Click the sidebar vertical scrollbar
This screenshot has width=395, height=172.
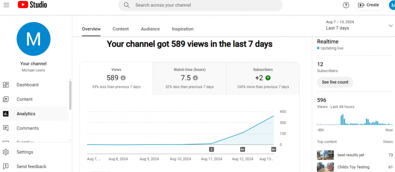[x=70, y=94]
